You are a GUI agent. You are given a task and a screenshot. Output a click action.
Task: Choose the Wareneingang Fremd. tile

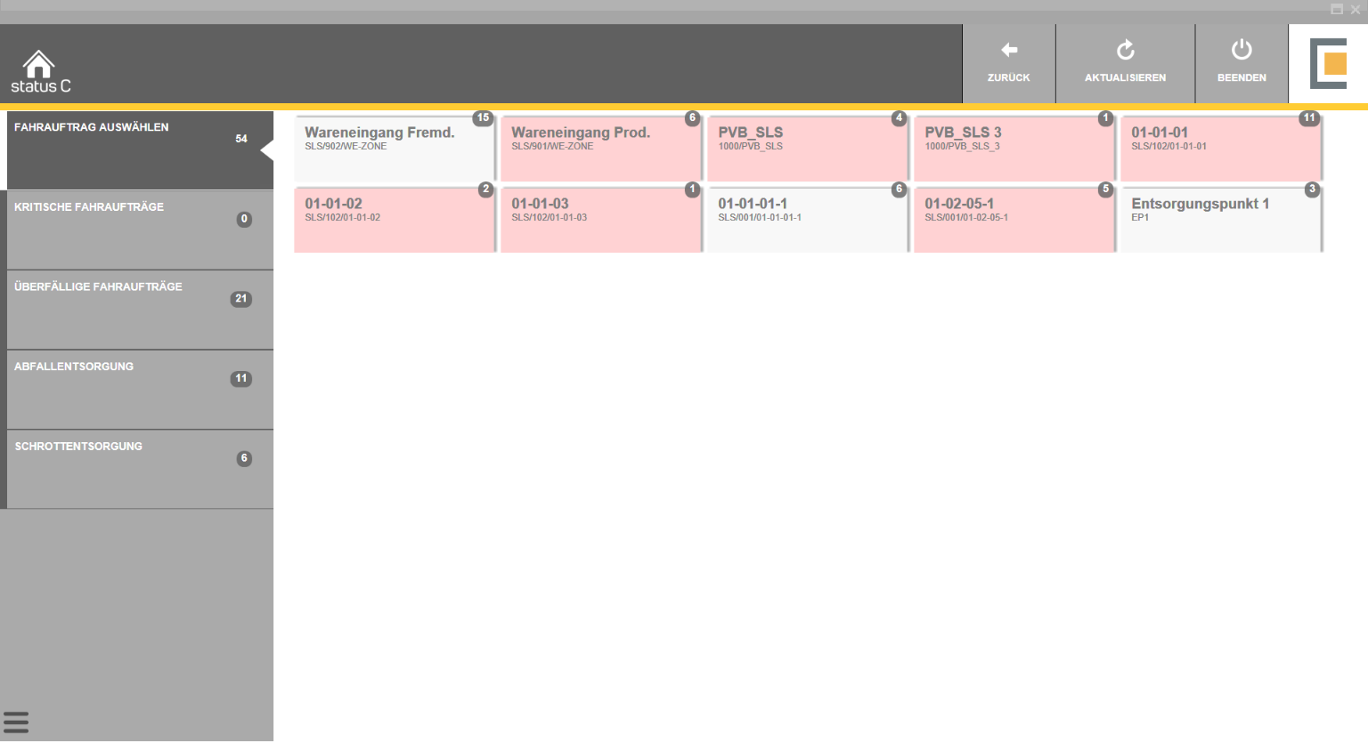(x=394, y=148)
